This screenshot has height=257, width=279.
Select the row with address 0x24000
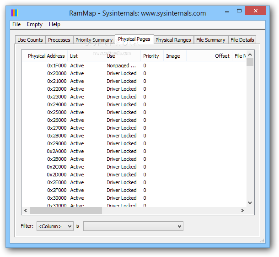point(134,104)
